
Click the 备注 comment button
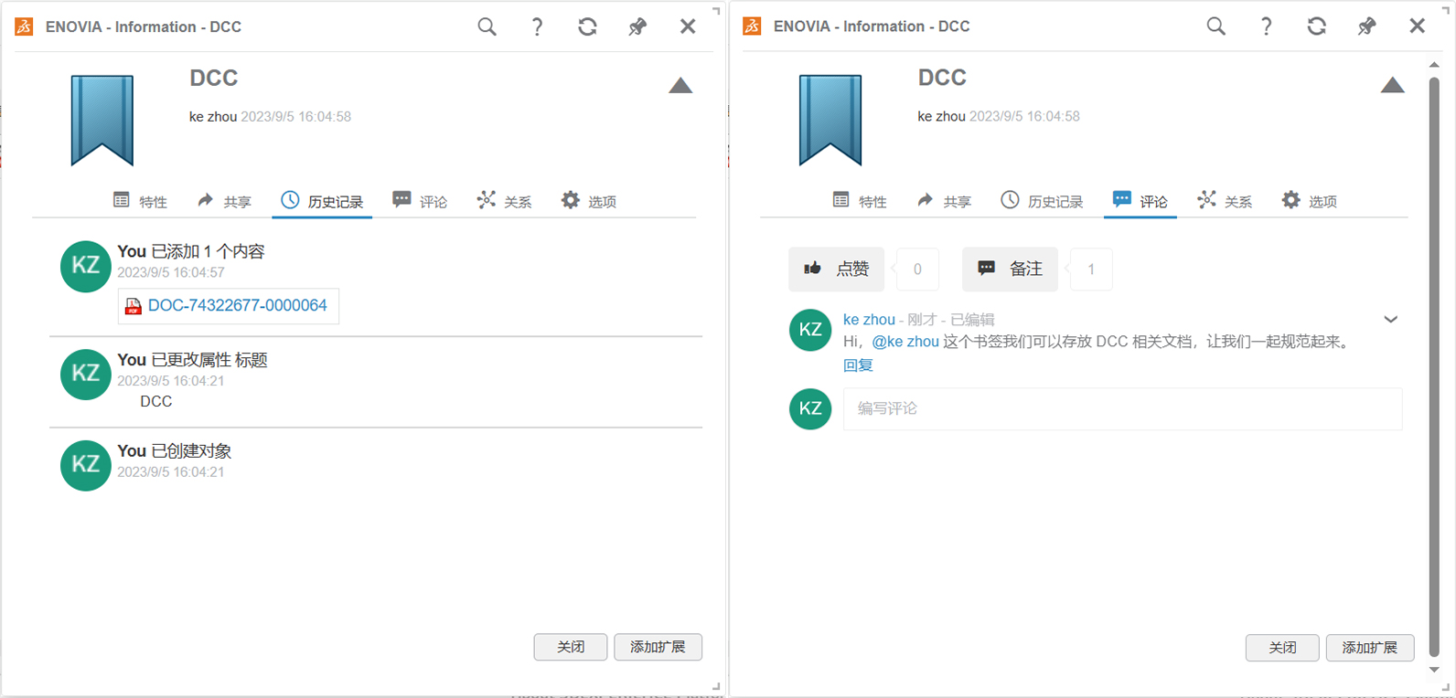[1010, 270]
